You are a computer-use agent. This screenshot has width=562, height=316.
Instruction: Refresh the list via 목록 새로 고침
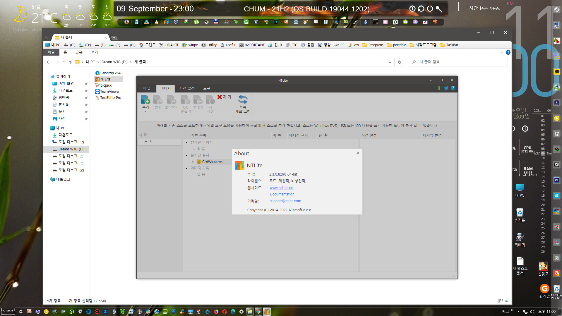click(243, 104)
